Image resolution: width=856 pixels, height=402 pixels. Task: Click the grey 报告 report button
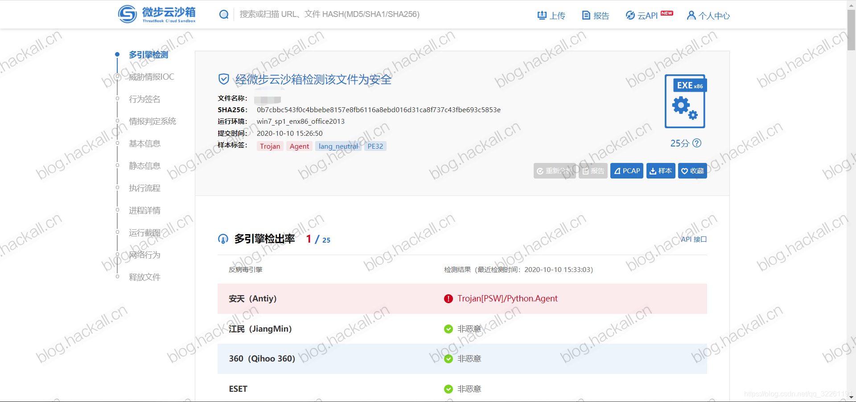coord(593,171)
